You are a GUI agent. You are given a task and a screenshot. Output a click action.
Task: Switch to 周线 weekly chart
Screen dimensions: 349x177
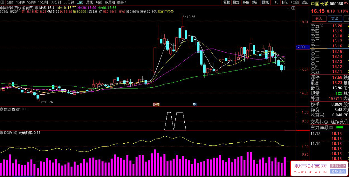(x=90, y=2)
